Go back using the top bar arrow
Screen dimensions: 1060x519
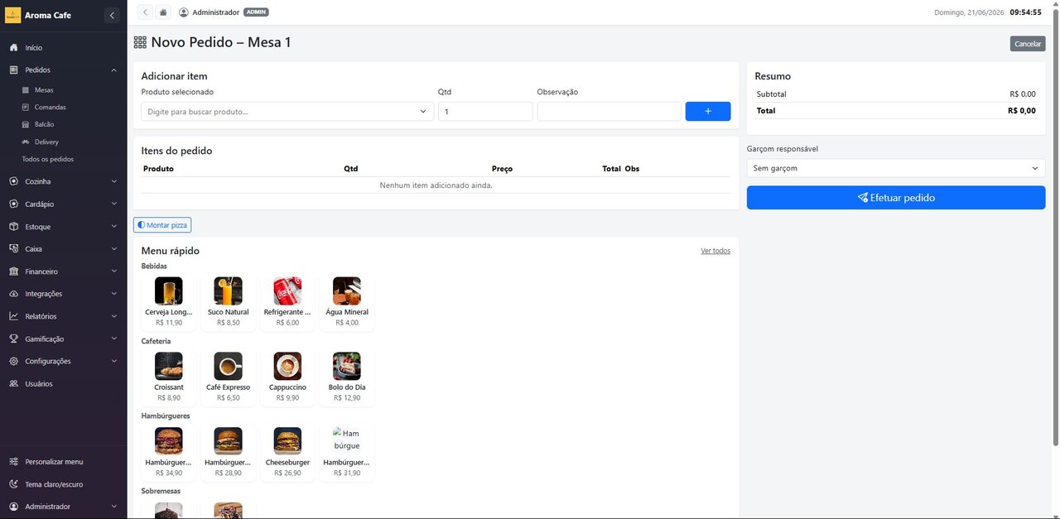tap(145, 12)
